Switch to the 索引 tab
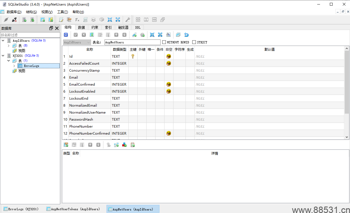Viewport: 350px width, 213px height. (x=108, y=27)
